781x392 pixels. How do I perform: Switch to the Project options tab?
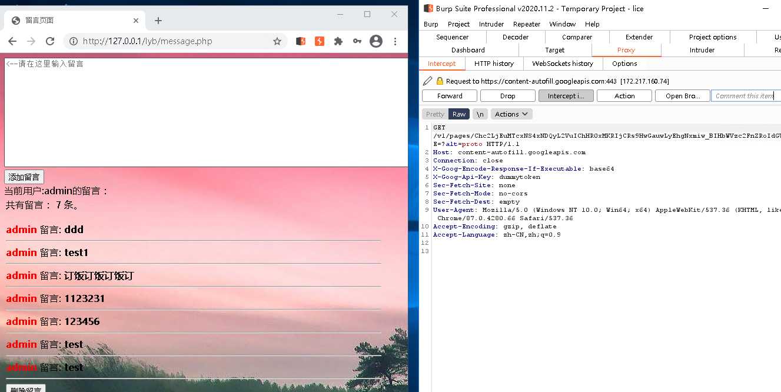coord(713,37)
